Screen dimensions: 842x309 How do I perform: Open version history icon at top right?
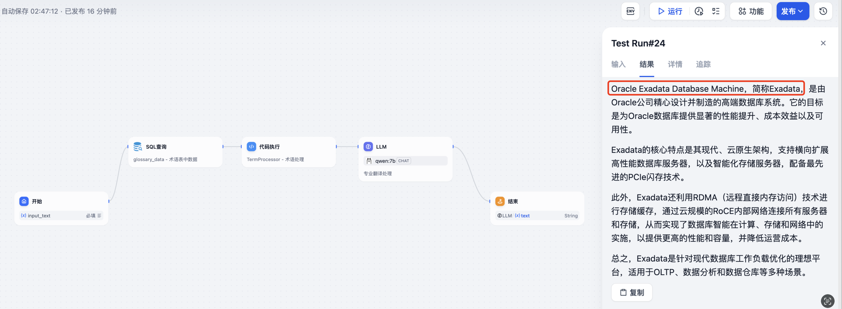823,11
